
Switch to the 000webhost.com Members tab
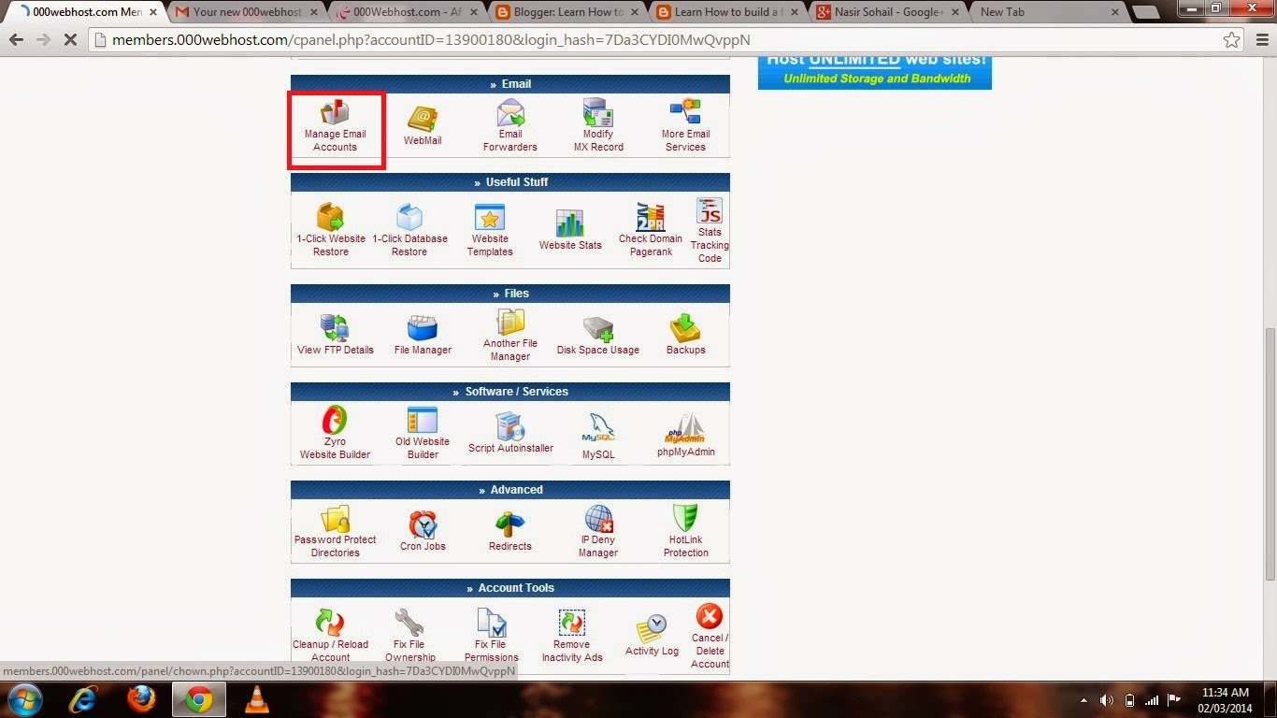pyautogui.click(x=87, y=12)
